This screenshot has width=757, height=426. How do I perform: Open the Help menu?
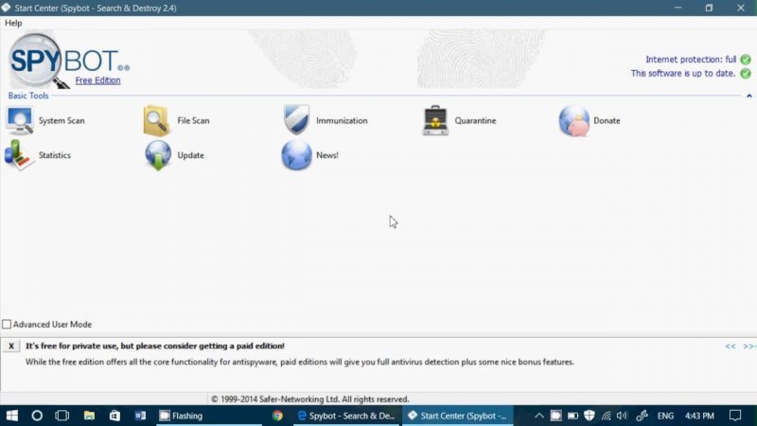13,23
